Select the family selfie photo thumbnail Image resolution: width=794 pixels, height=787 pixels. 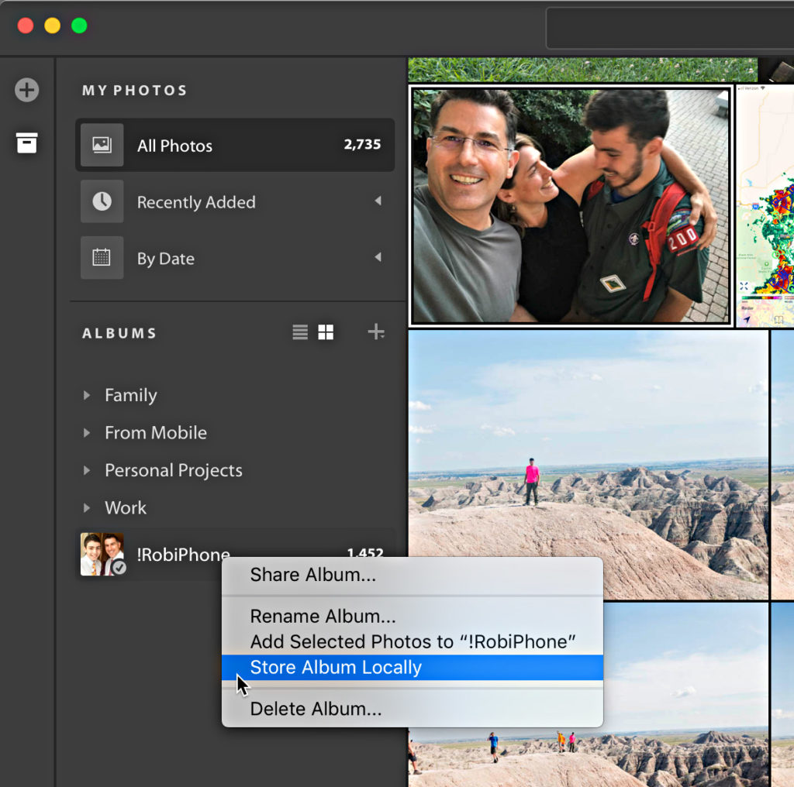(571, 205)
